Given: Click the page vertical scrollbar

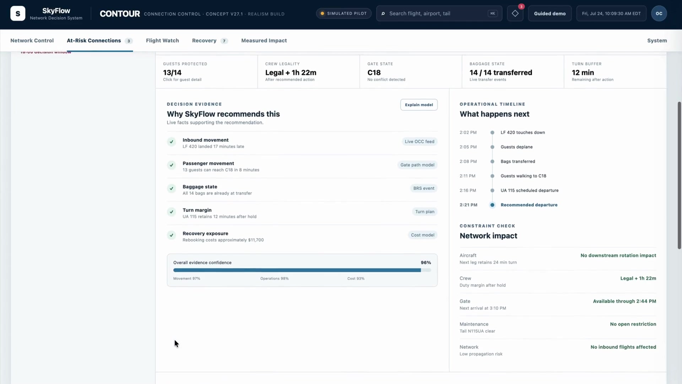Looking at the screenshot, I should click(x=679, y=175).
